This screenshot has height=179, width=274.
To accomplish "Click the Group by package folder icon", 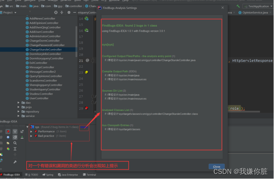I will [x=8, y=143].
